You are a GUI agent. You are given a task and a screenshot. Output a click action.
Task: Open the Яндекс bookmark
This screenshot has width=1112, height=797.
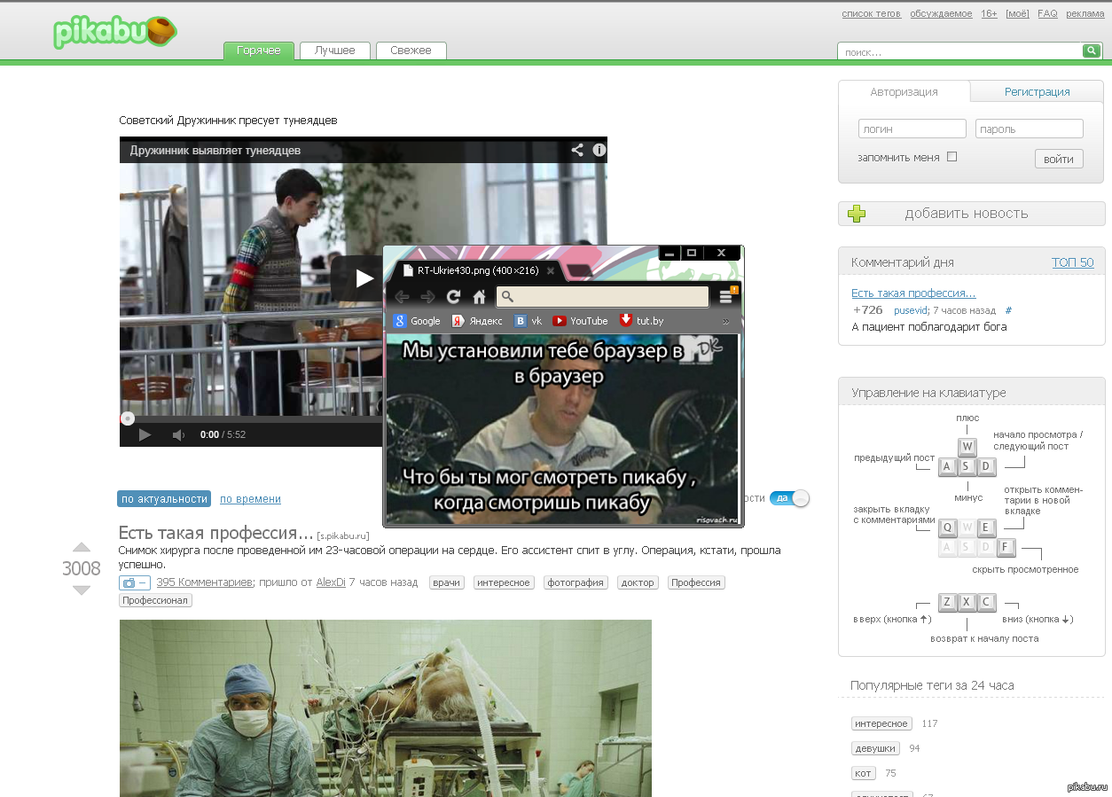point(477,321)
